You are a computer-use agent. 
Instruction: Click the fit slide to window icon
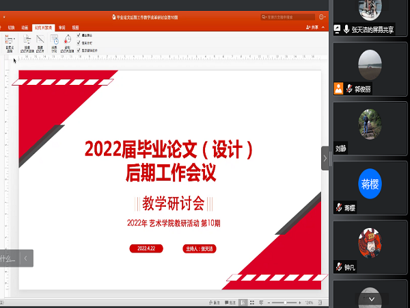[x=320, y=303]
